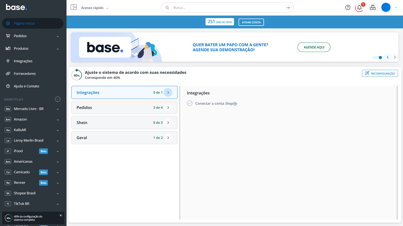Expand the Shopee Brasil submenu
This screenshot has width=403, height=226.
(x=58, y=194)
